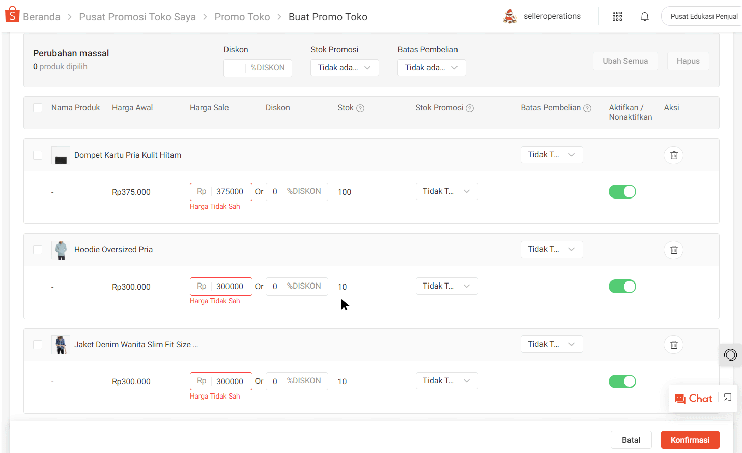Expand the mass Batas Pembelian dropdown
This screenshot has width=742, height=453.
(432, 68)
